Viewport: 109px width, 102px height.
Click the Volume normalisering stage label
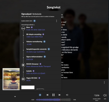pos(34,42)
